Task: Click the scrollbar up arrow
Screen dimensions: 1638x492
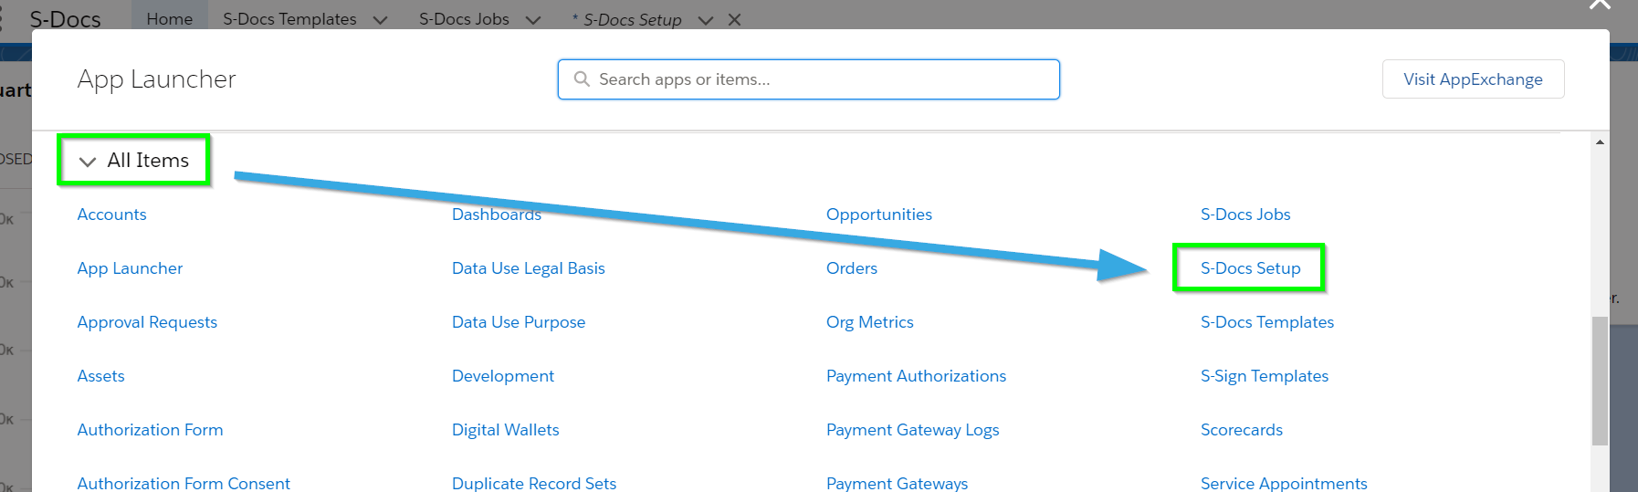Action: (1600, 142)
